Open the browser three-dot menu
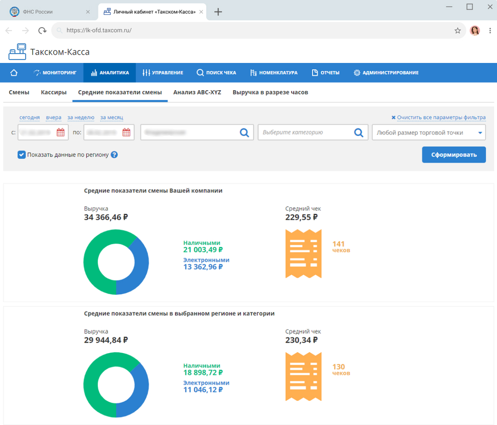Viewport: 497px width, 425px height. (490, 30)
